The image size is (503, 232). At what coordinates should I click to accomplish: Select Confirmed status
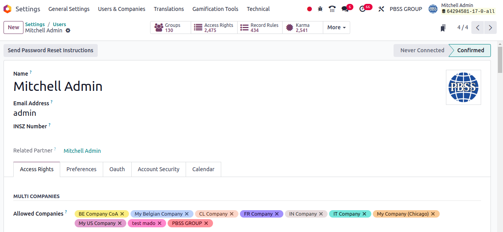pos(471,50)
